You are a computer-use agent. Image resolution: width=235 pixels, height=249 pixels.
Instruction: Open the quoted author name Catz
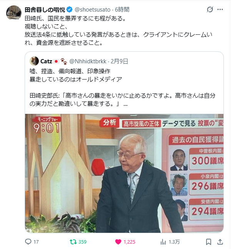(46, 61)
